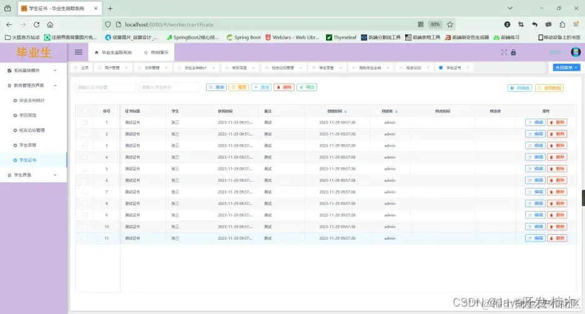Click the 列筛选 column filter button
585x314 pixels.
[519, 88]
